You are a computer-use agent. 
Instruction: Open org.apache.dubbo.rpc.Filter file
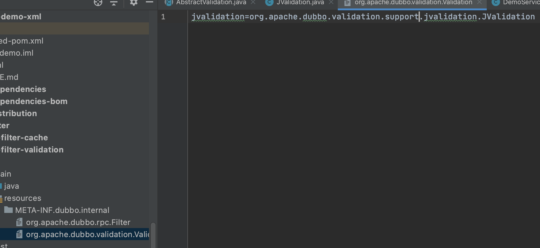click(x=78, y=222)
